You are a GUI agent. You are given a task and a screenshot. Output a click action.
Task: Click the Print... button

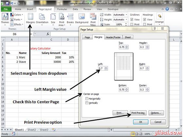point(120,113)
